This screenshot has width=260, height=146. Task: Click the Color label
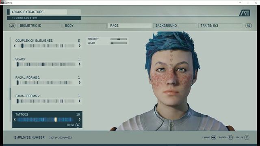[91, 43]
